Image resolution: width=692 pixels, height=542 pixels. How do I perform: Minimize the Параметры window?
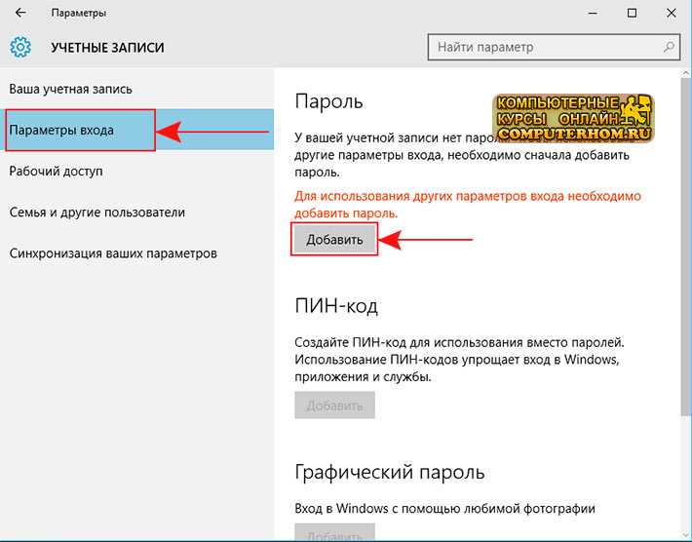593,13
